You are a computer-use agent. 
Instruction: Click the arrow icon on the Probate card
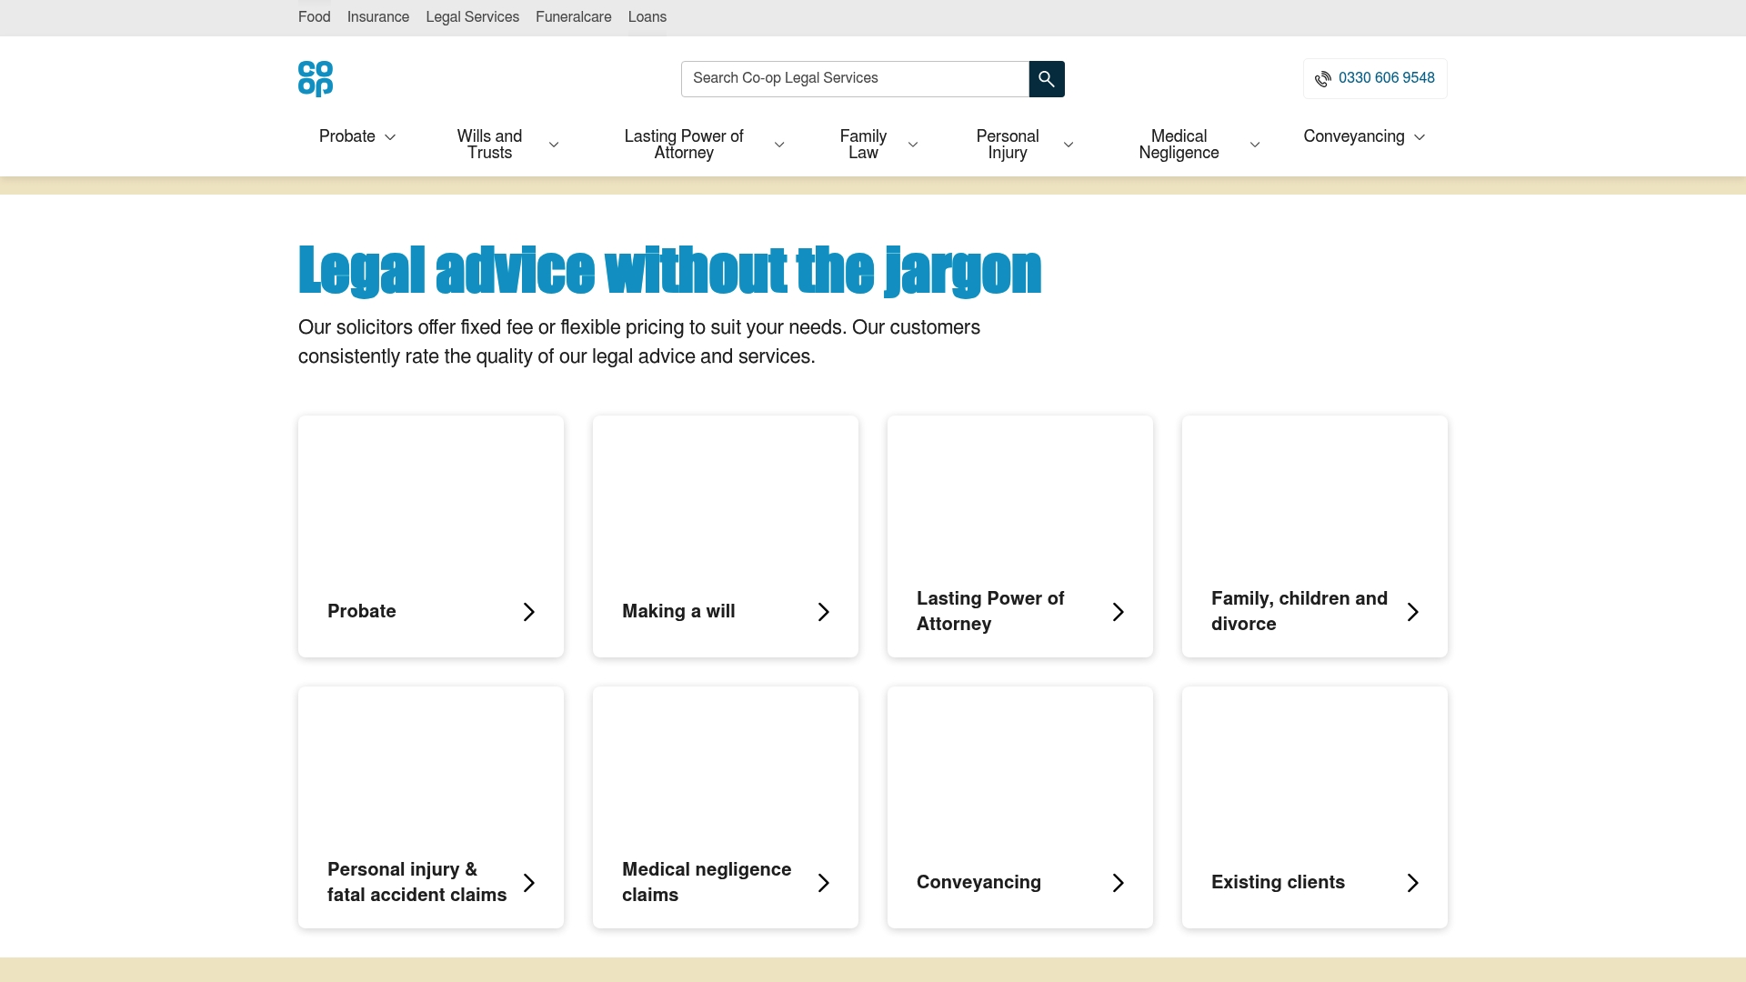(528, 611)
